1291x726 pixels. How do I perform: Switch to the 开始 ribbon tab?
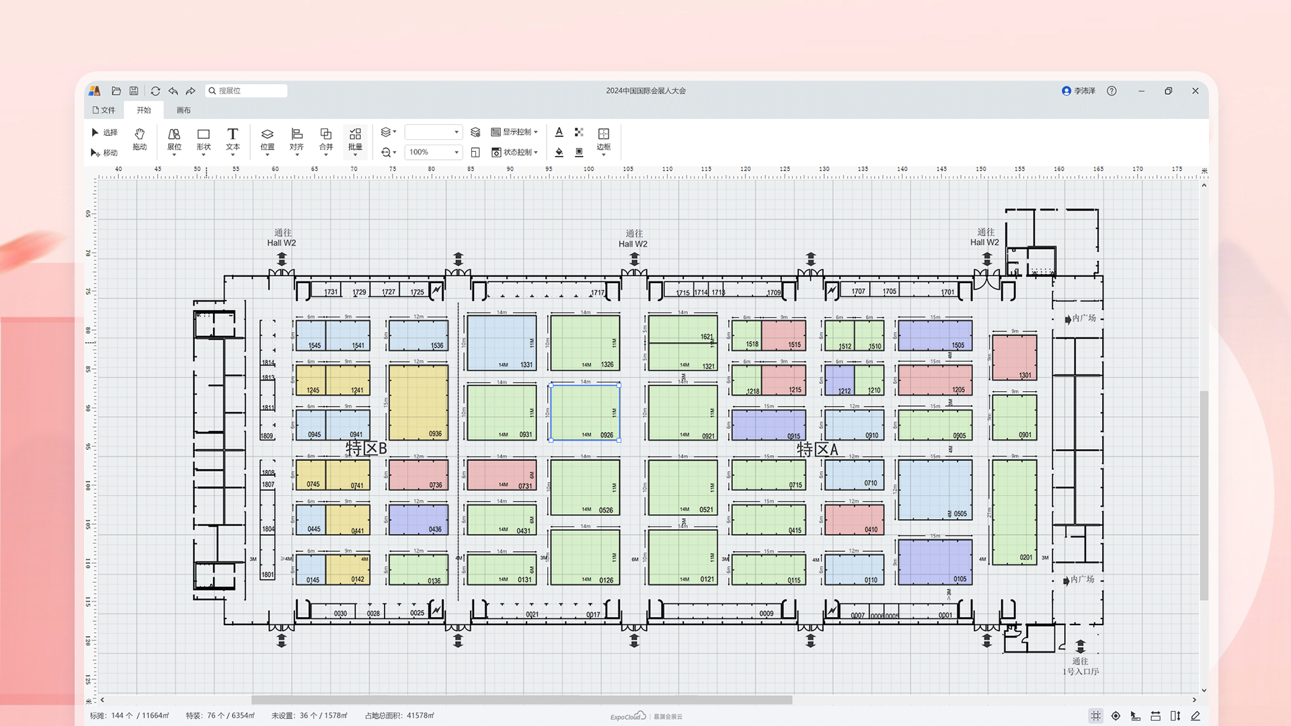pos(144,110)
